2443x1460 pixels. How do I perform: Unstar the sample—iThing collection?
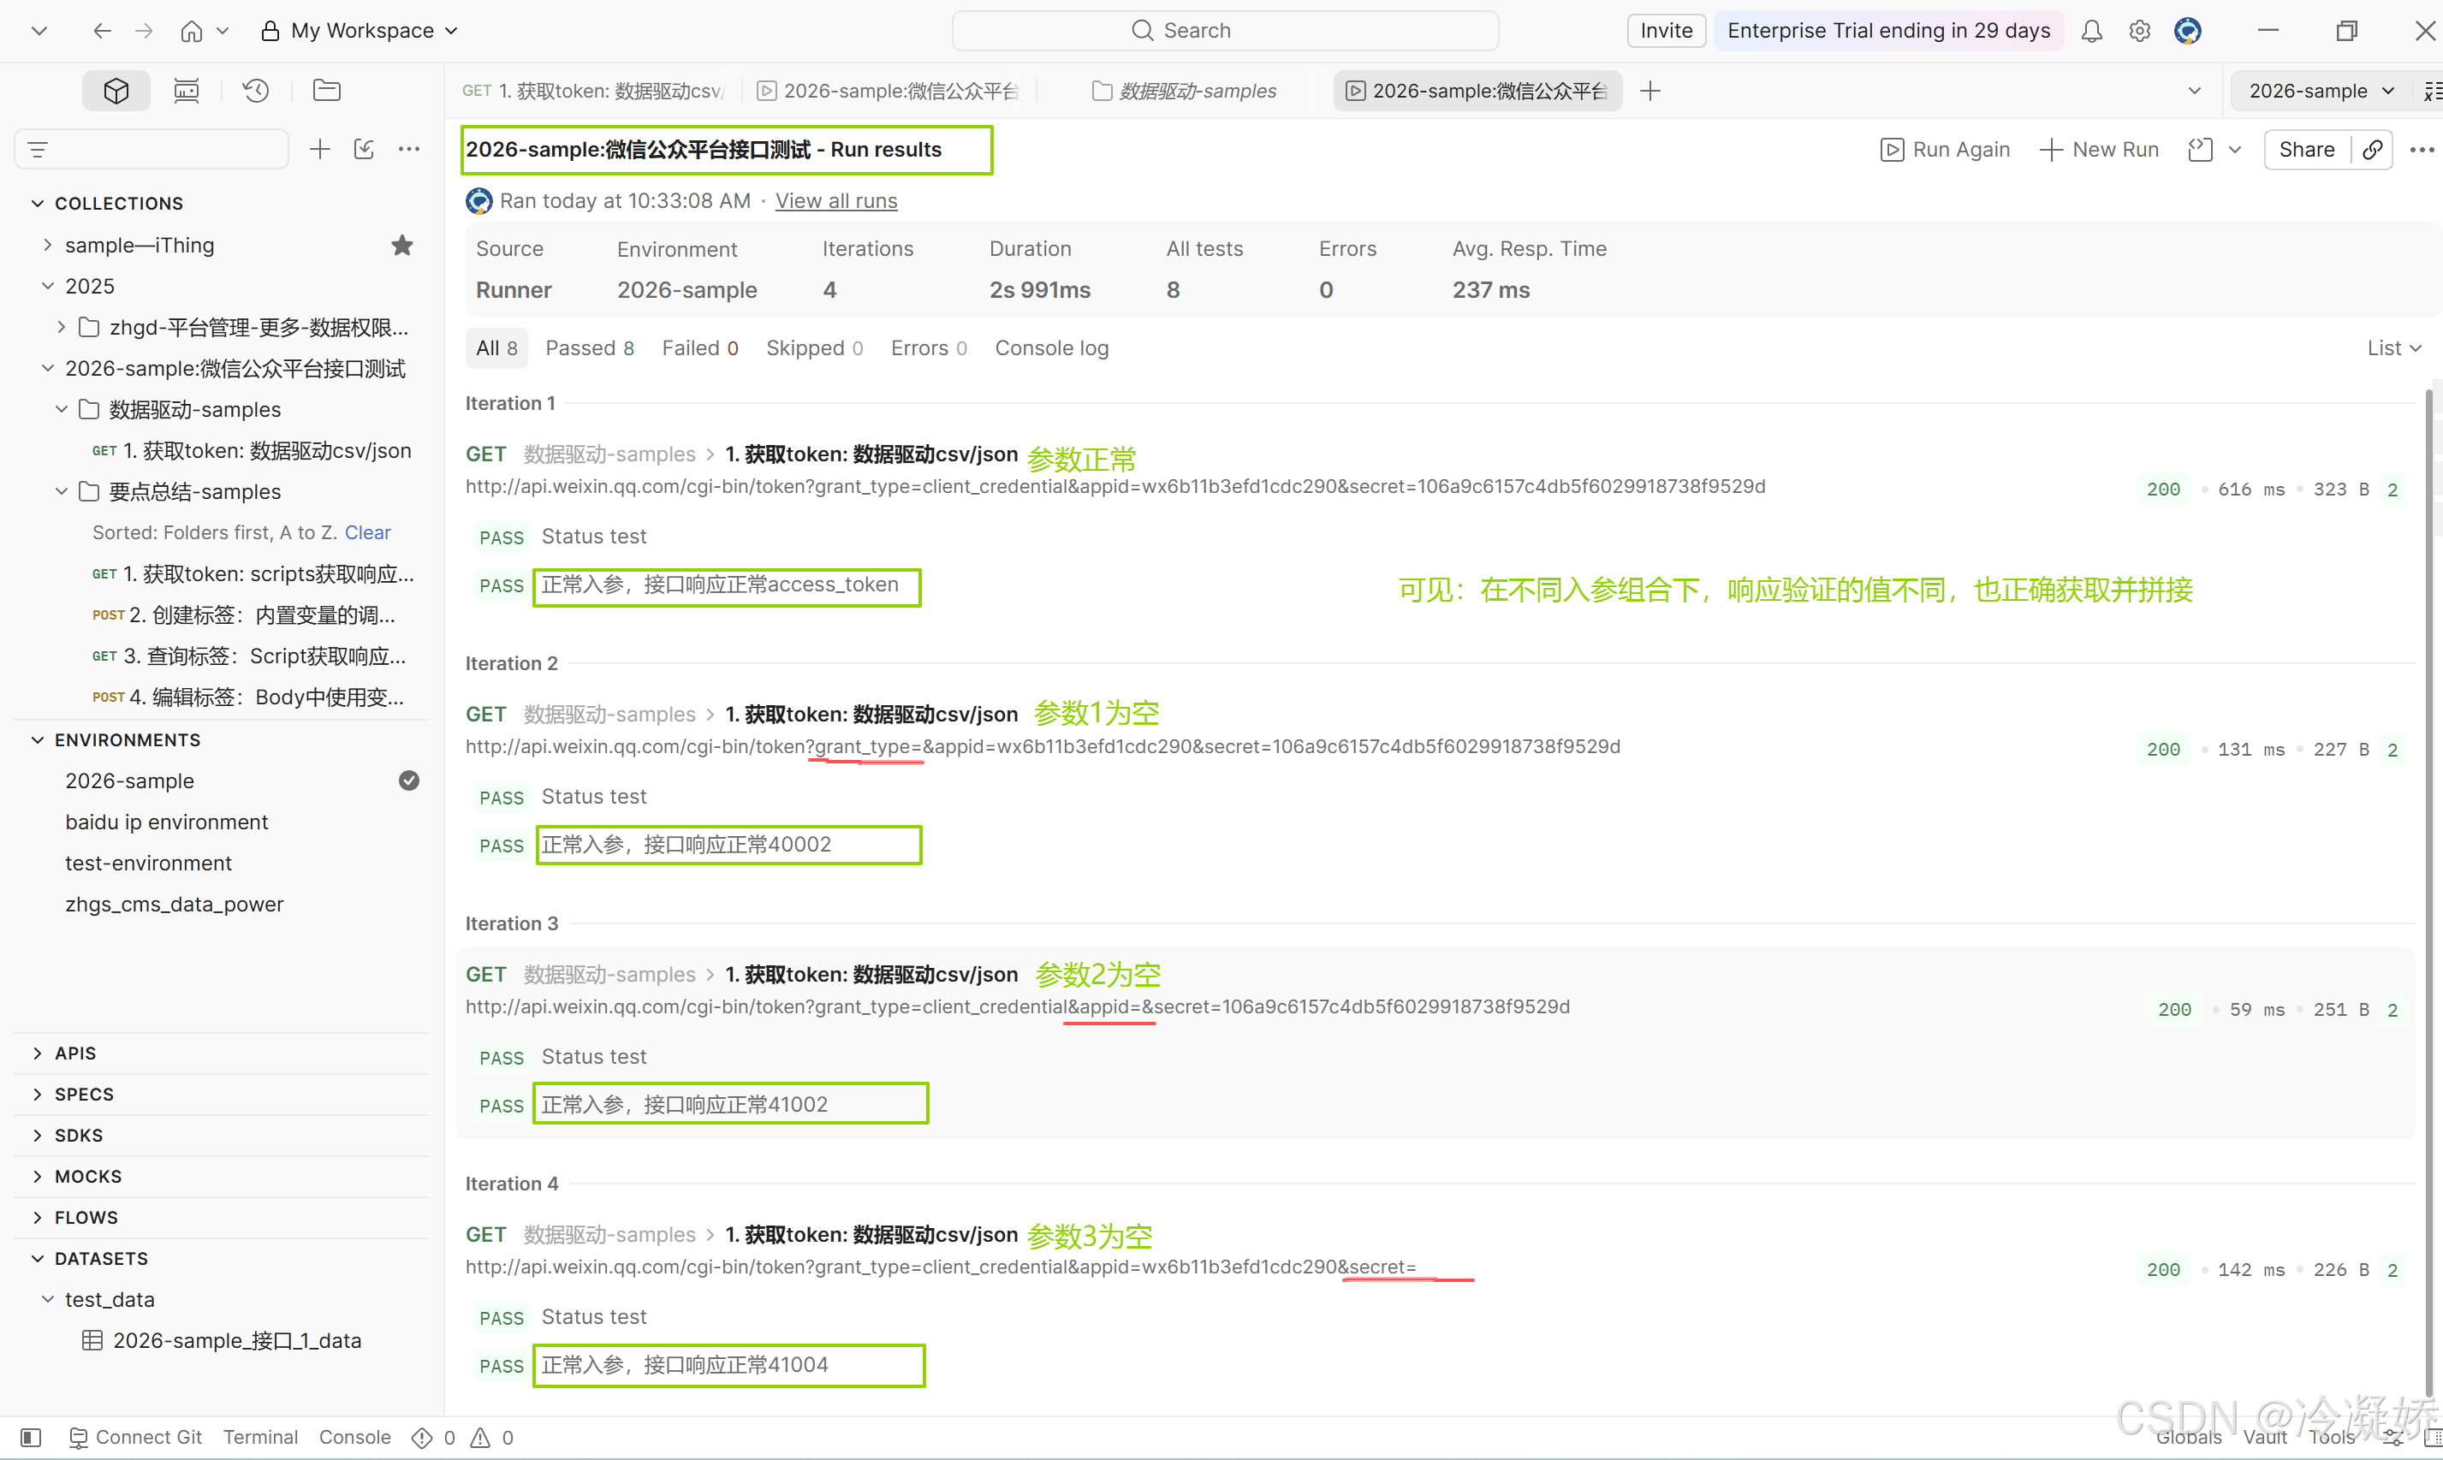[402, 245]
